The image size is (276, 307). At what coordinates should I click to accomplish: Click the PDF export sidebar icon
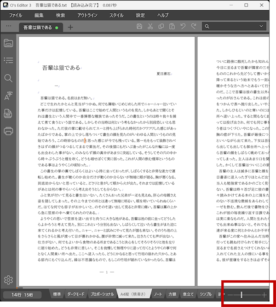(x=8, y=113)
